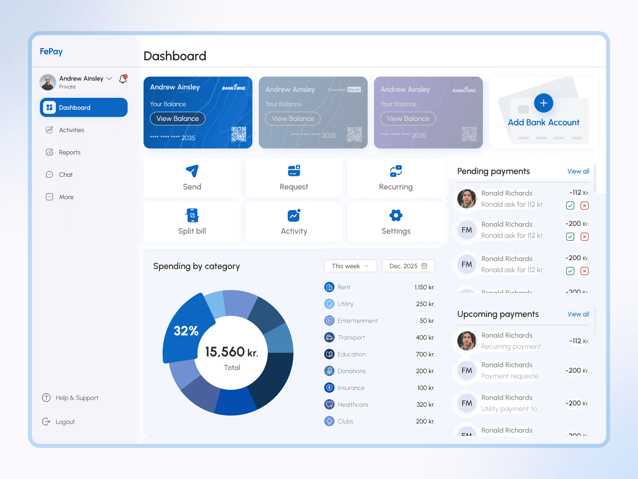View Balance on blue BankOne card
Image resolution: width=638 pixels, height=479 pixels.
tap(177, 119)
